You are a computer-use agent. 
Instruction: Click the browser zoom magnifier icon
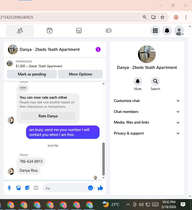[x=145, y=17]
